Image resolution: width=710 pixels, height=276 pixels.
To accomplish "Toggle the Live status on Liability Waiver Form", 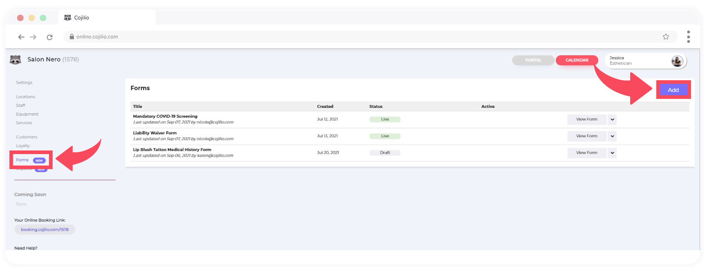I will click(x=385, y=136).
